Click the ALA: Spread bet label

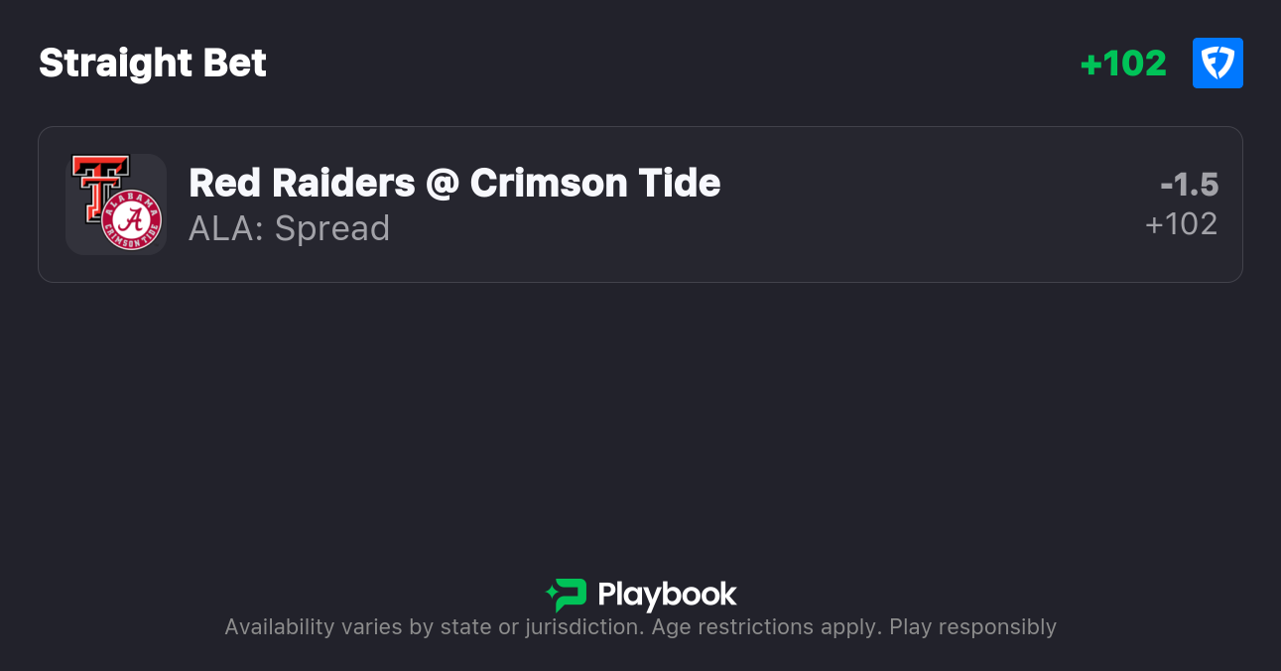click(x=289, y=228)
